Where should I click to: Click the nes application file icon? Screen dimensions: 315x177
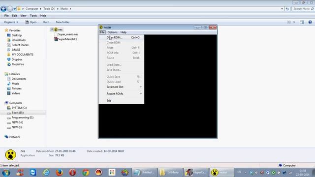click(56, 29)
